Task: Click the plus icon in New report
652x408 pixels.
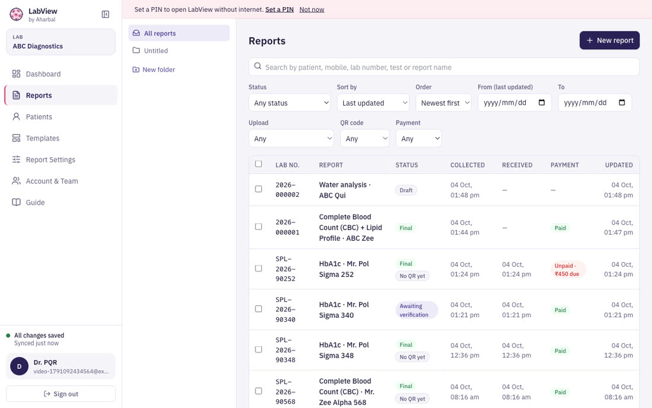Action: (590, 40)
